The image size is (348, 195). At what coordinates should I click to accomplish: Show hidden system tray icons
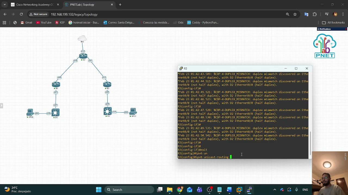(275, 190)
